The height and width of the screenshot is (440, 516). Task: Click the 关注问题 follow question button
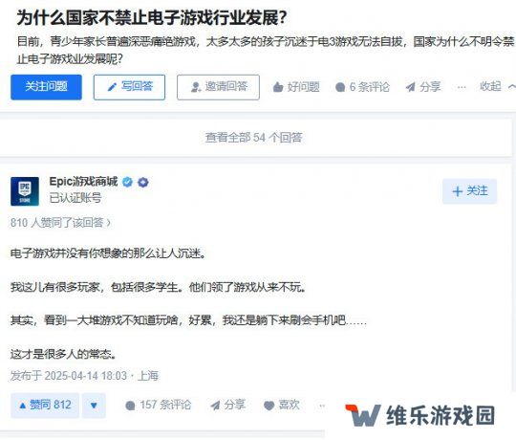(46, 87)
